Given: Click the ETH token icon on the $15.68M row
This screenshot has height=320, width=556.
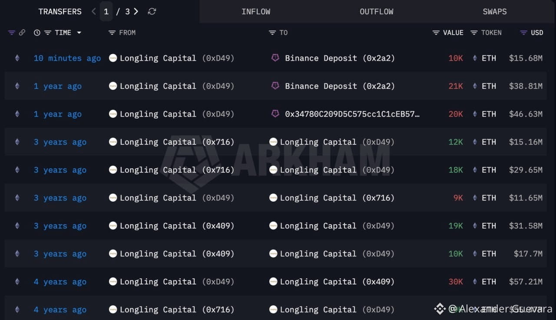Looking at the screenshot, I should pos(475,58).
